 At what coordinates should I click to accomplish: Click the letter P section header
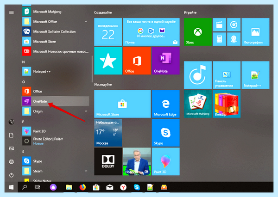pos(23,122)
